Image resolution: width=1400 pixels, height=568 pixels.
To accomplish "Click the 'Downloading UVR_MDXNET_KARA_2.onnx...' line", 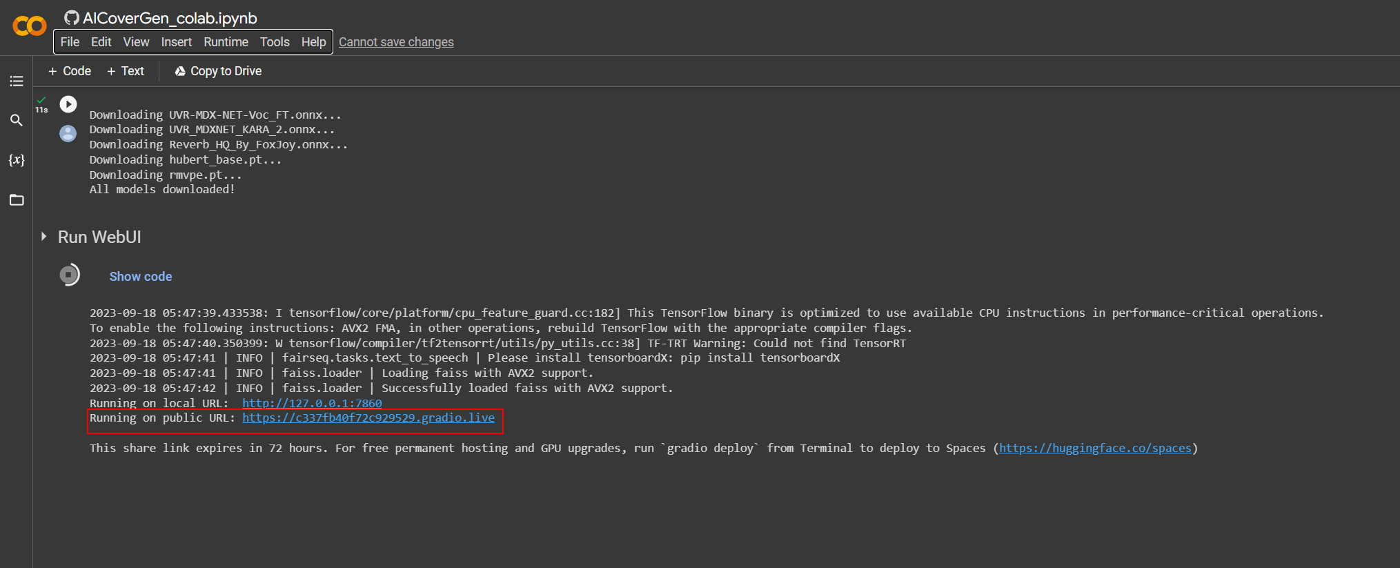I will click(212, 129).
